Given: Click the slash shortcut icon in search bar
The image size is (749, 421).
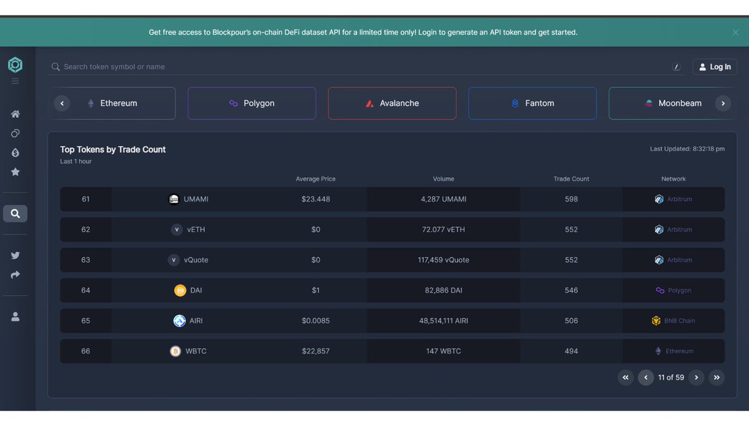Looking at the screenshot, I should pyautogui.click(x=676, y=67).
